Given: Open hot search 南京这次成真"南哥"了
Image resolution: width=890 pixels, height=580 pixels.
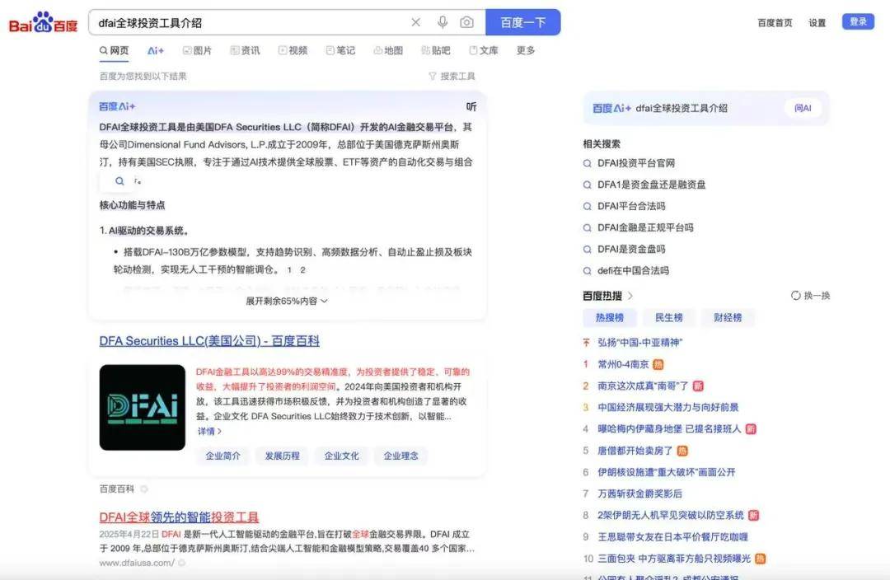Looking at the screenshot, I should tap(643, 386).
